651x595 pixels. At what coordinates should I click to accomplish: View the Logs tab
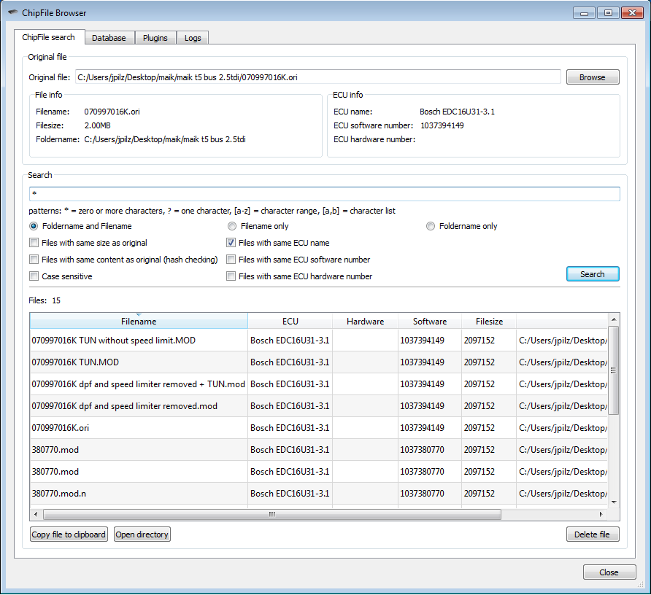(x=192, y=37)
